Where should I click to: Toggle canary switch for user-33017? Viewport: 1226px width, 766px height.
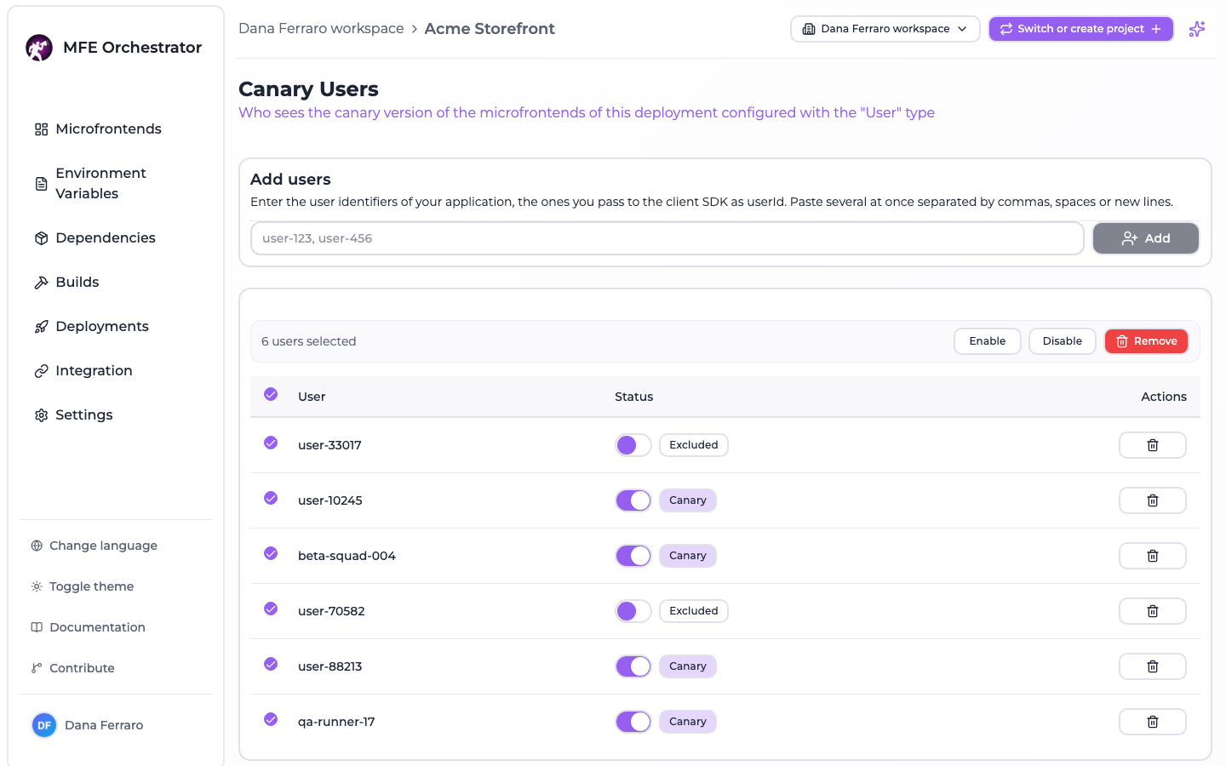click(633, 445)
